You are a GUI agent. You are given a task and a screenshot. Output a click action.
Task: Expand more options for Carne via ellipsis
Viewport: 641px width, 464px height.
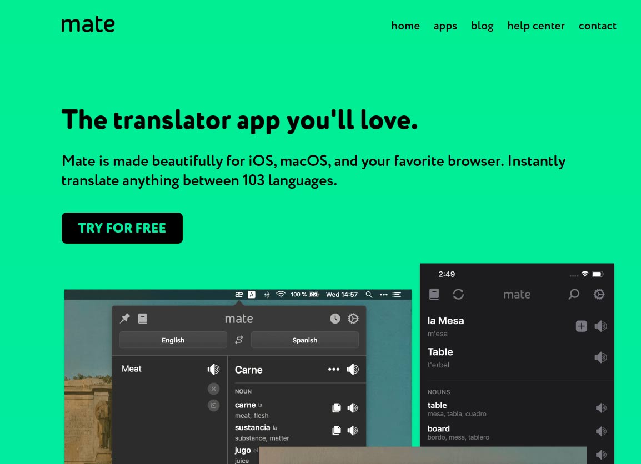click(333, 369)
